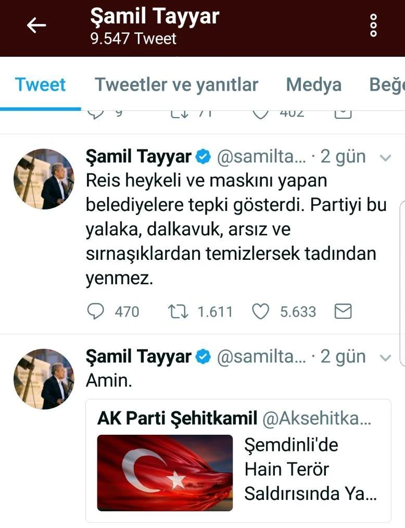Expand options chevron on Reis heykeli tweet
The height and width of the screenshot is (528, 405).
pyautogui.click(x=385, y=157)
